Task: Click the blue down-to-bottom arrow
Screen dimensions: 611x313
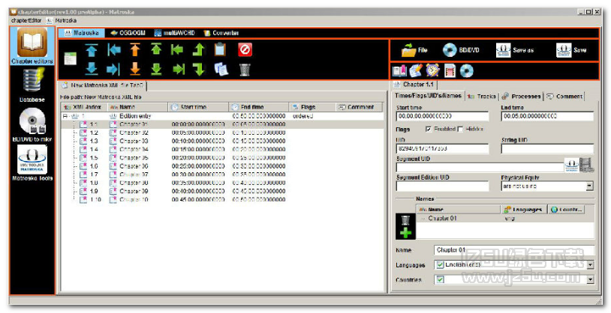Action: click(91, 69)
